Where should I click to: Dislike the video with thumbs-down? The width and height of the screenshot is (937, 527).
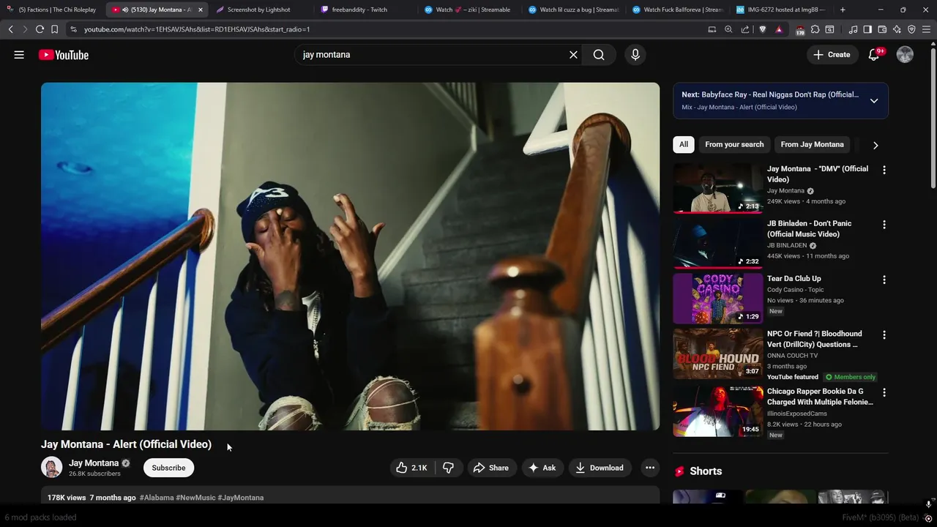449,468
